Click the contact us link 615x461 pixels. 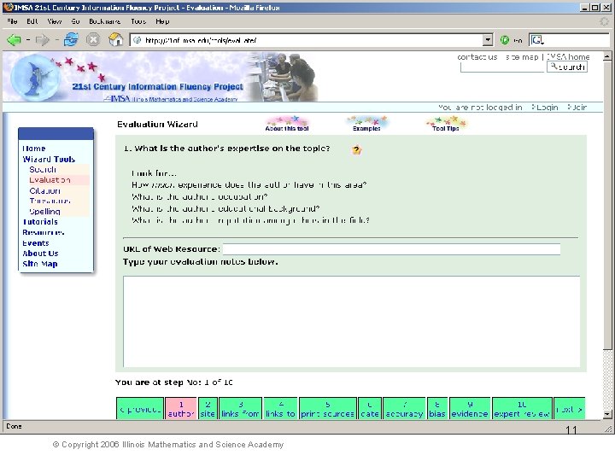(x=477, y=57)
